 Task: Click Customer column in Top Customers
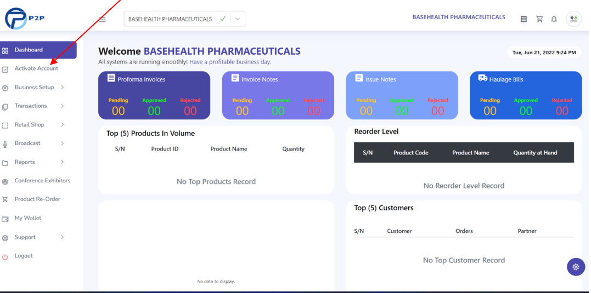[399, 231]
